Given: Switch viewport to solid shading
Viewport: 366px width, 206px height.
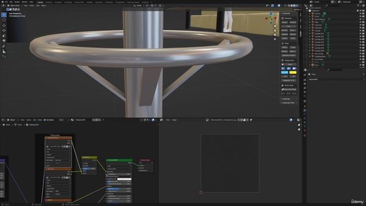Looking at the screenshot, I should (292, 6).
